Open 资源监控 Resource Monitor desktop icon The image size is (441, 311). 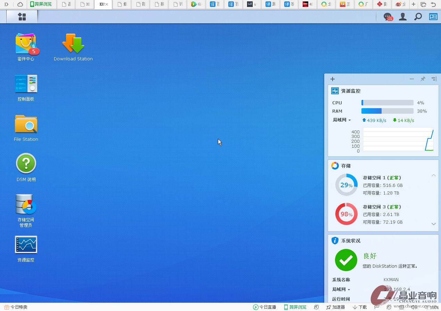coord(26,249)
